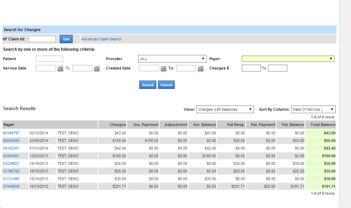
Task: Focus the Charges $ minimum field
Action: (251, 68)
